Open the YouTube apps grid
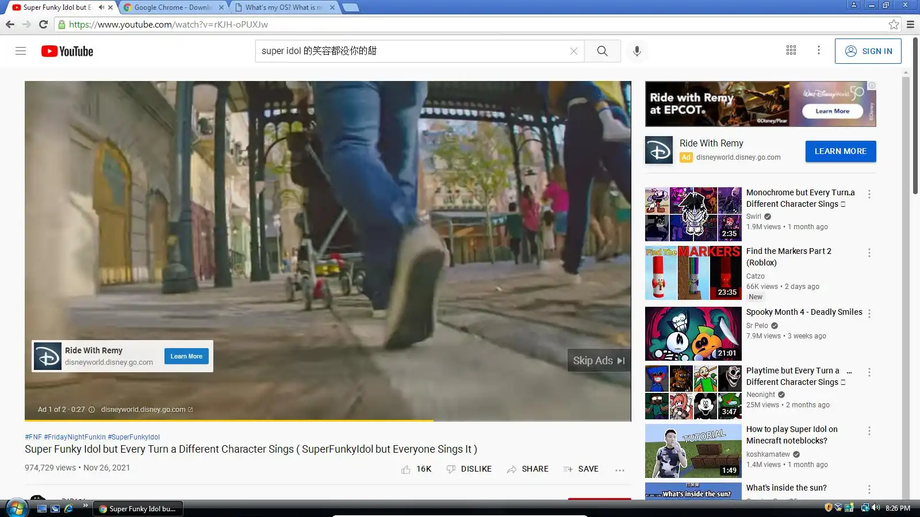The image size is (920, 517). [x=791, y=50]
